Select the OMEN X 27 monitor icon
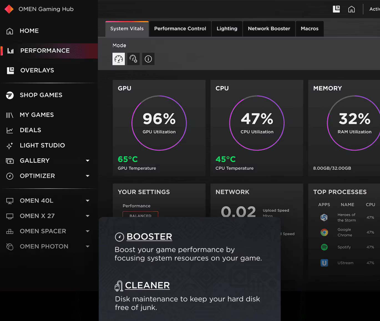380x321 pixels. click(x=10, y=216)
